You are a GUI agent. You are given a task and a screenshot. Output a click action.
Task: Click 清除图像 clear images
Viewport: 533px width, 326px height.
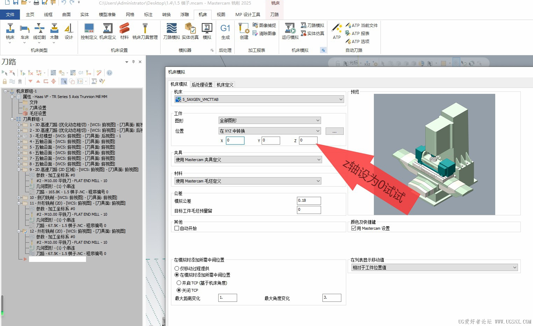(264, 33)
